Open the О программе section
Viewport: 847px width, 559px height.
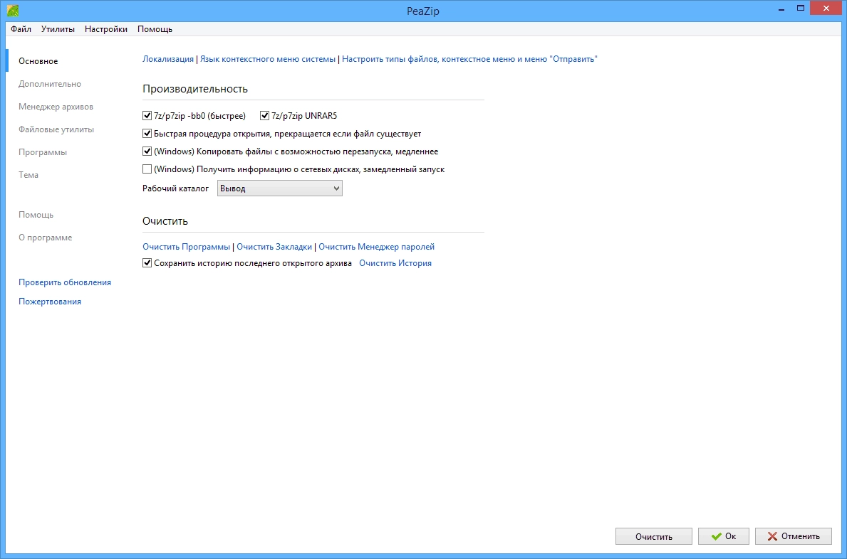(46, 238)
